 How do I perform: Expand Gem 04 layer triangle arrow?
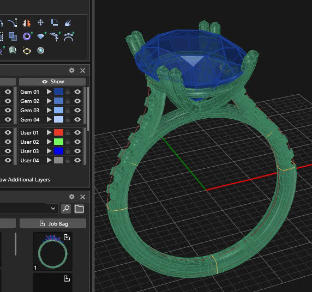click(49, 119)
